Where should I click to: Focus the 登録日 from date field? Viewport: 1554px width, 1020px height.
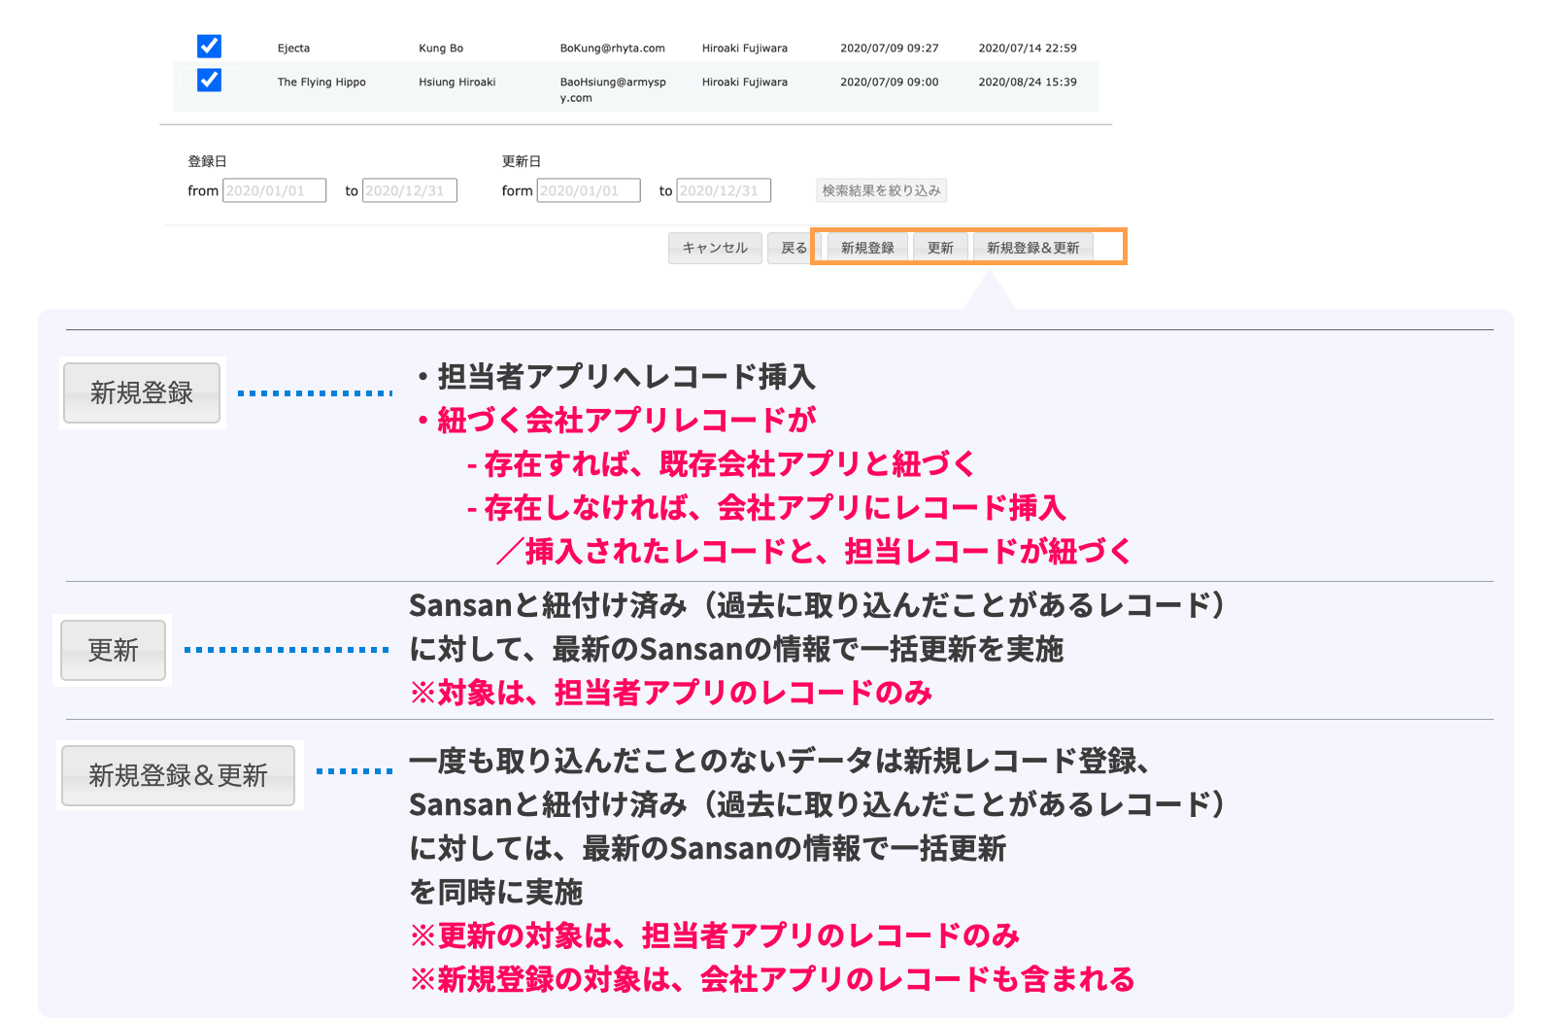point(274,190)
